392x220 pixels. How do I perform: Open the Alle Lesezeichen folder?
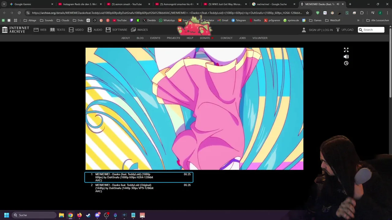click(378, 20)
